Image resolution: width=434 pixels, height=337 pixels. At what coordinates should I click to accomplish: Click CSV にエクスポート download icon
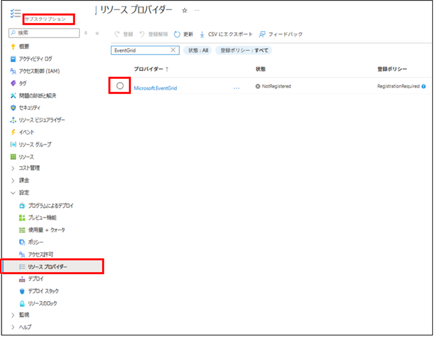coord(203,35)
